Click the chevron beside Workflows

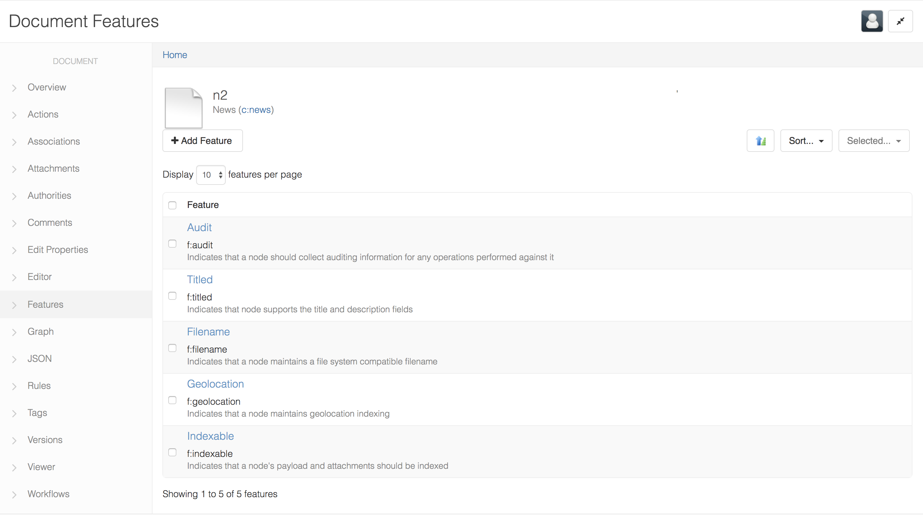point(14,495)
